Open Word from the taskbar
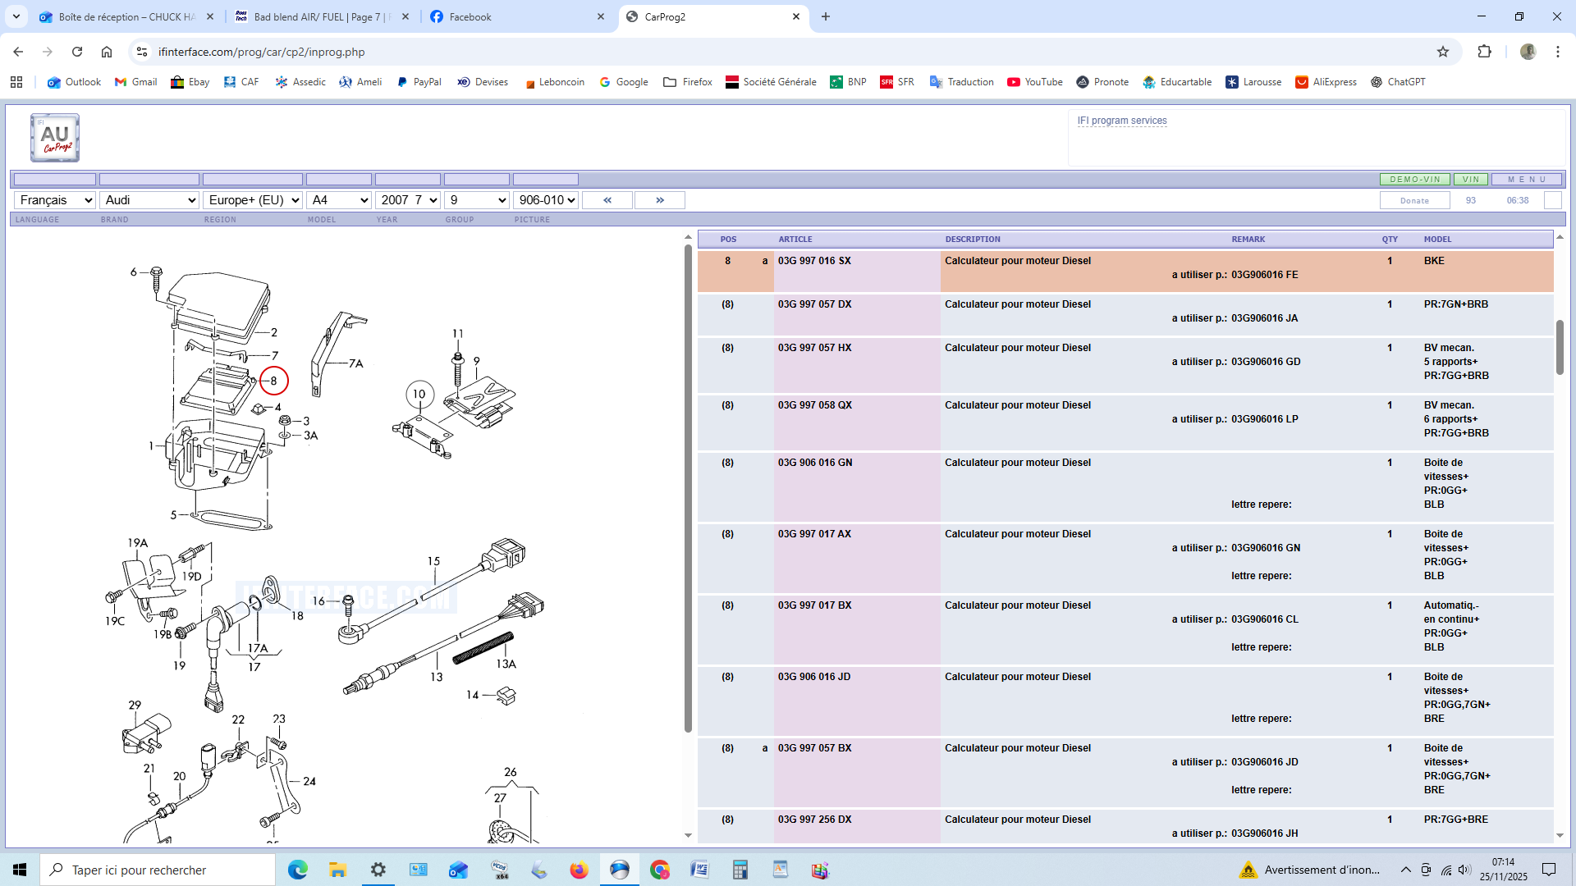The image size is (1576, 886). 700,870
